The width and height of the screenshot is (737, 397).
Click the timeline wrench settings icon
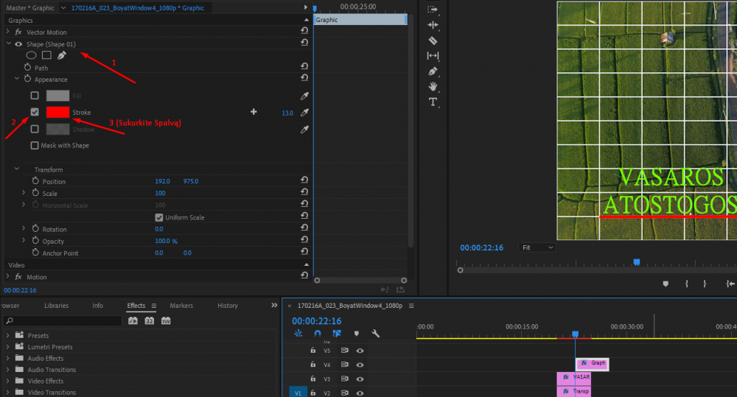point(375,334)
